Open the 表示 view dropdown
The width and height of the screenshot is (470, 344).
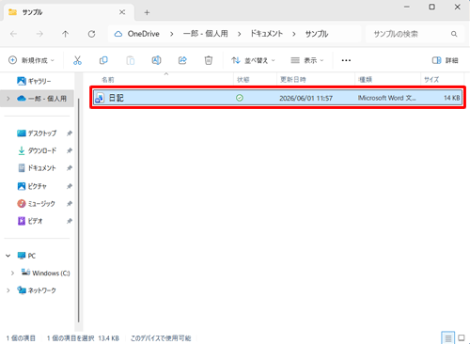pyautogui.click(x=307, y=60)
